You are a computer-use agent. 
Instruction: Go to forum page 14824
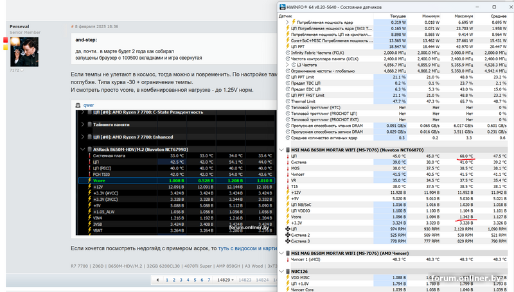tap(262, 280)
